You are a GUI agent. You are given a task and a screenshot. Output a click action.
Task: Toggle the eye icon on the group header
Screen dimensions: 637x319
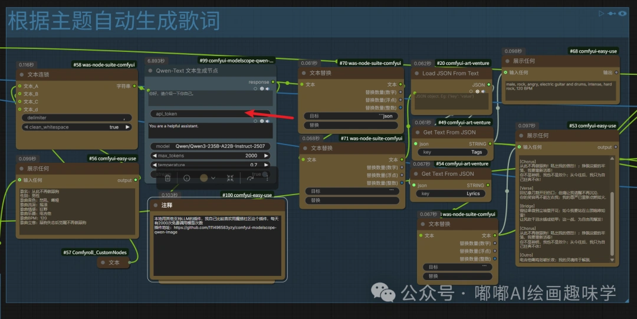click(x=622, y=14)
